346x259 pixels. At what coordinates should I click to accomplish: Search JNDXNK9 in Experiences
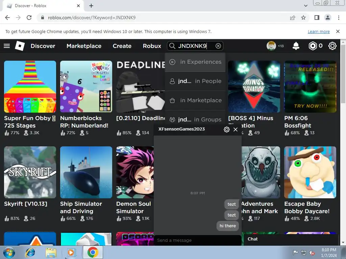[195, 62]
